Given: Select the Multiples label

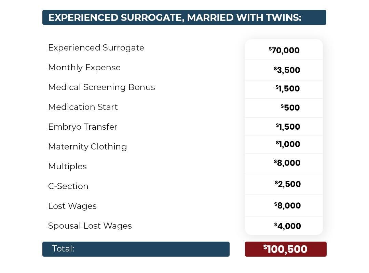Looking at the screenshot, I should click(67, 167).
